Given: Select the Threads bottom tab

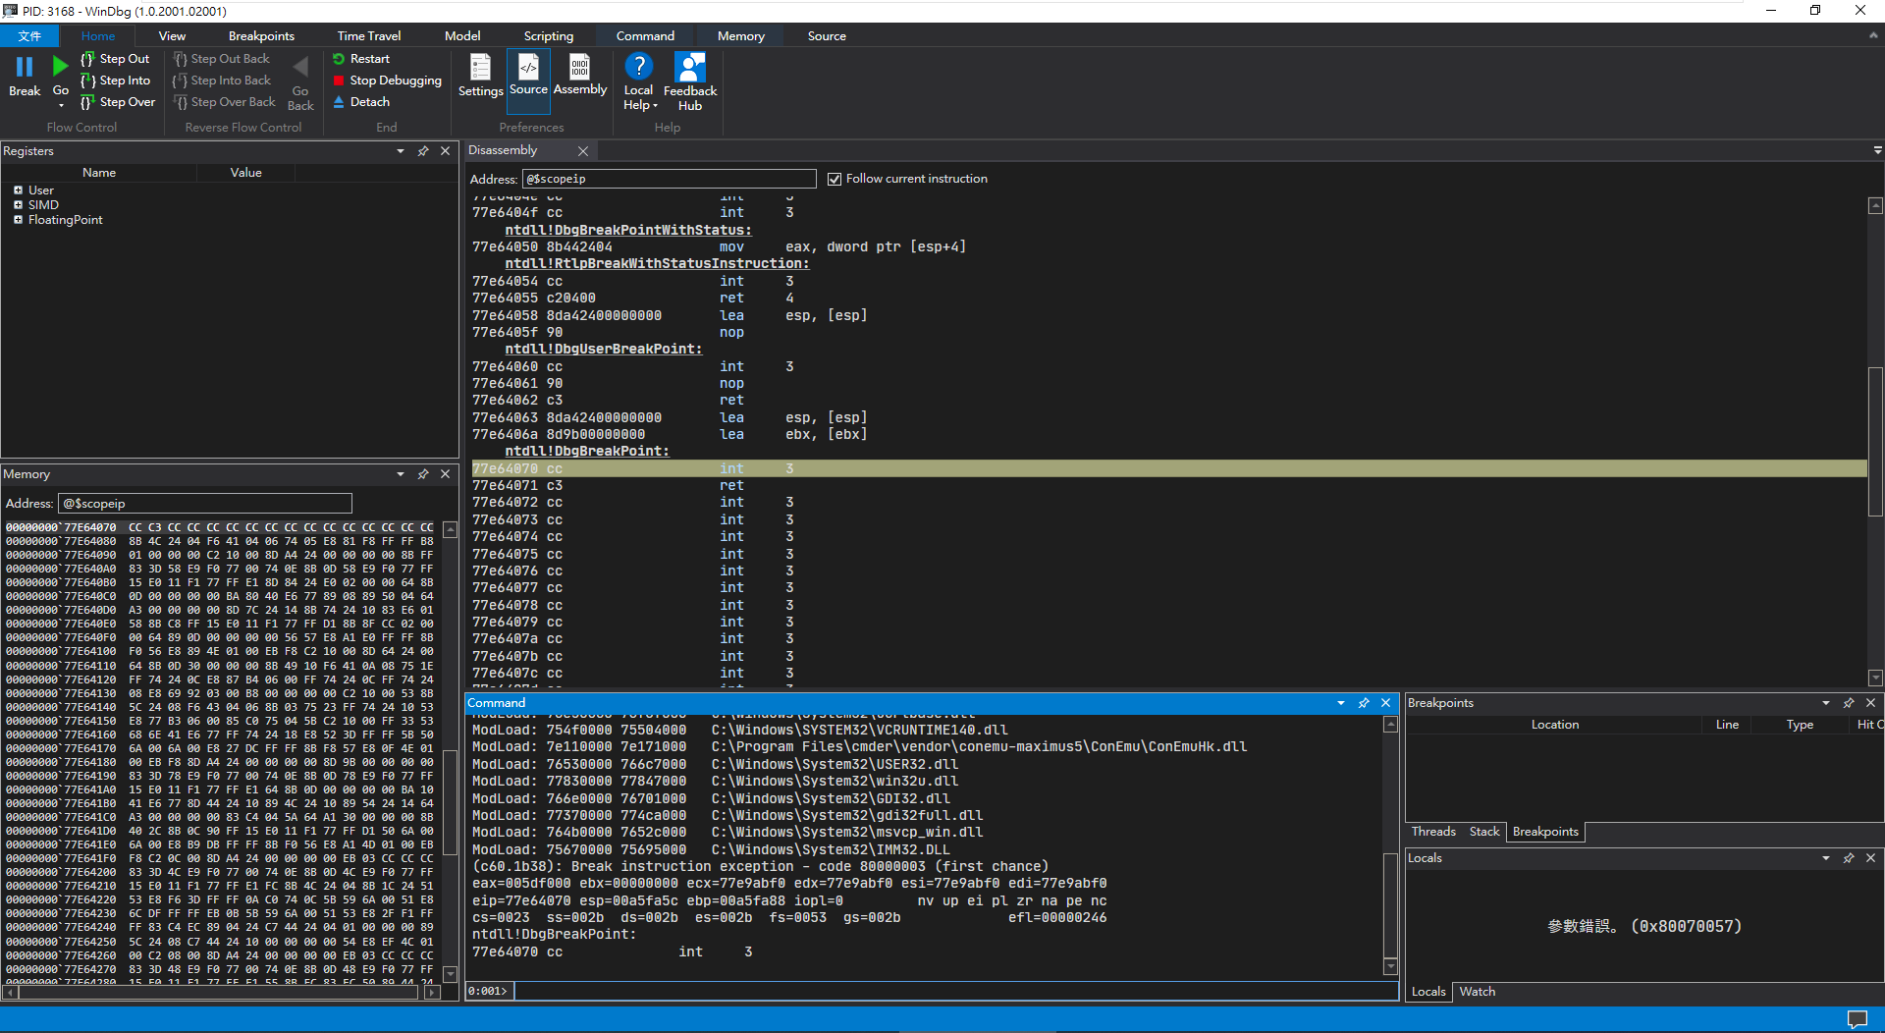Looking at the screenshot, I should [x=1433, y=832].
